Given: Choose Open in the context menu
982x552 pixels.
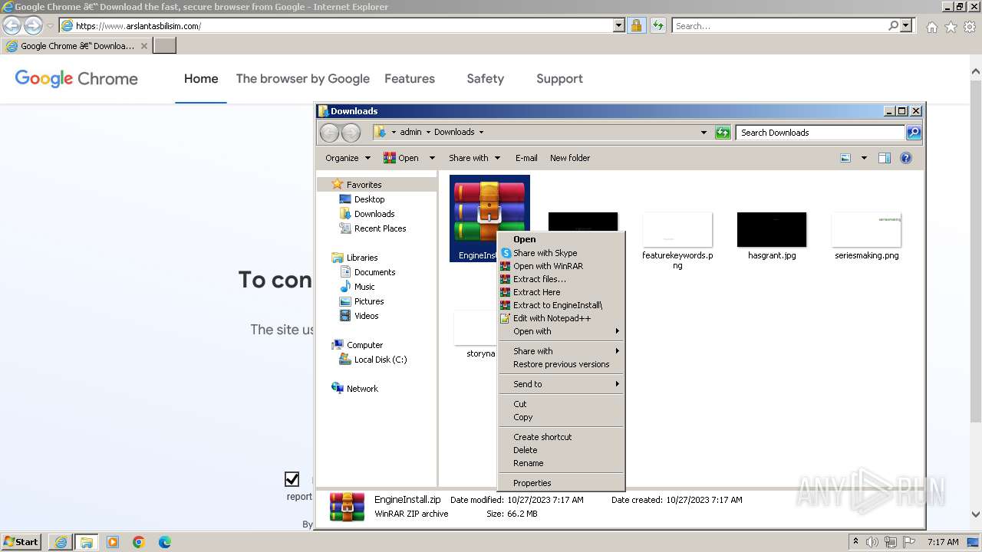Looking at the screenshot, I should tap(561, 239).
